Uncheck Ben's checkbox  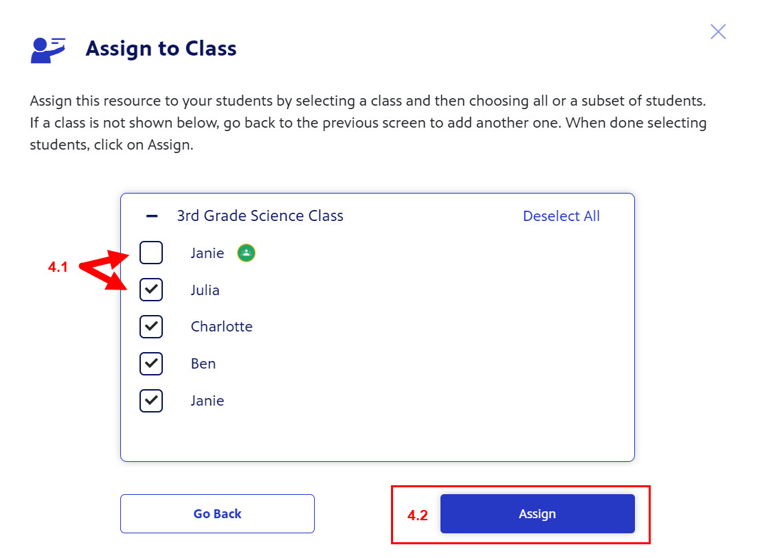coord(151,364)
